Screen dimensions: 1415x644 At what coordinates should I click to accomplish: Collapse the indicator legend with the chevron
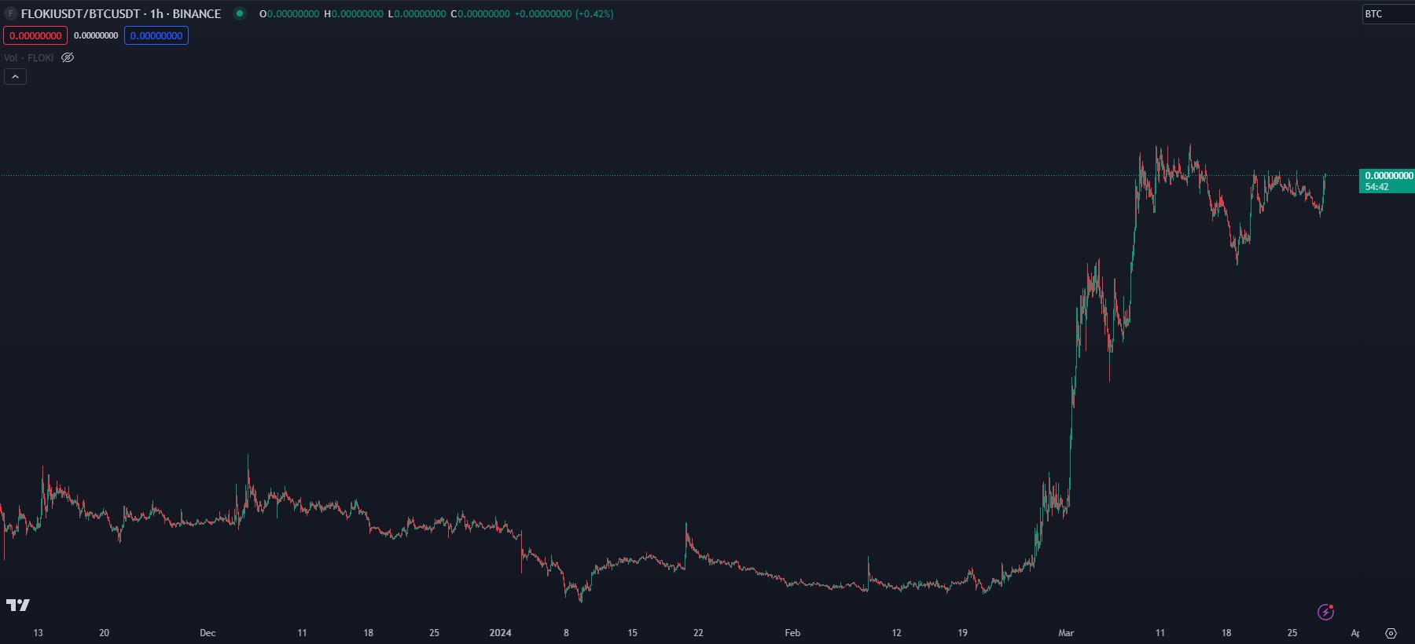coord(15,76)
